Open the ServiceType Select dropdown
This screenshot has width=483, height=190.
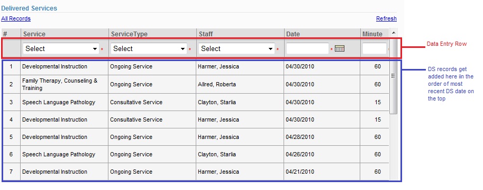pos(149,48)
